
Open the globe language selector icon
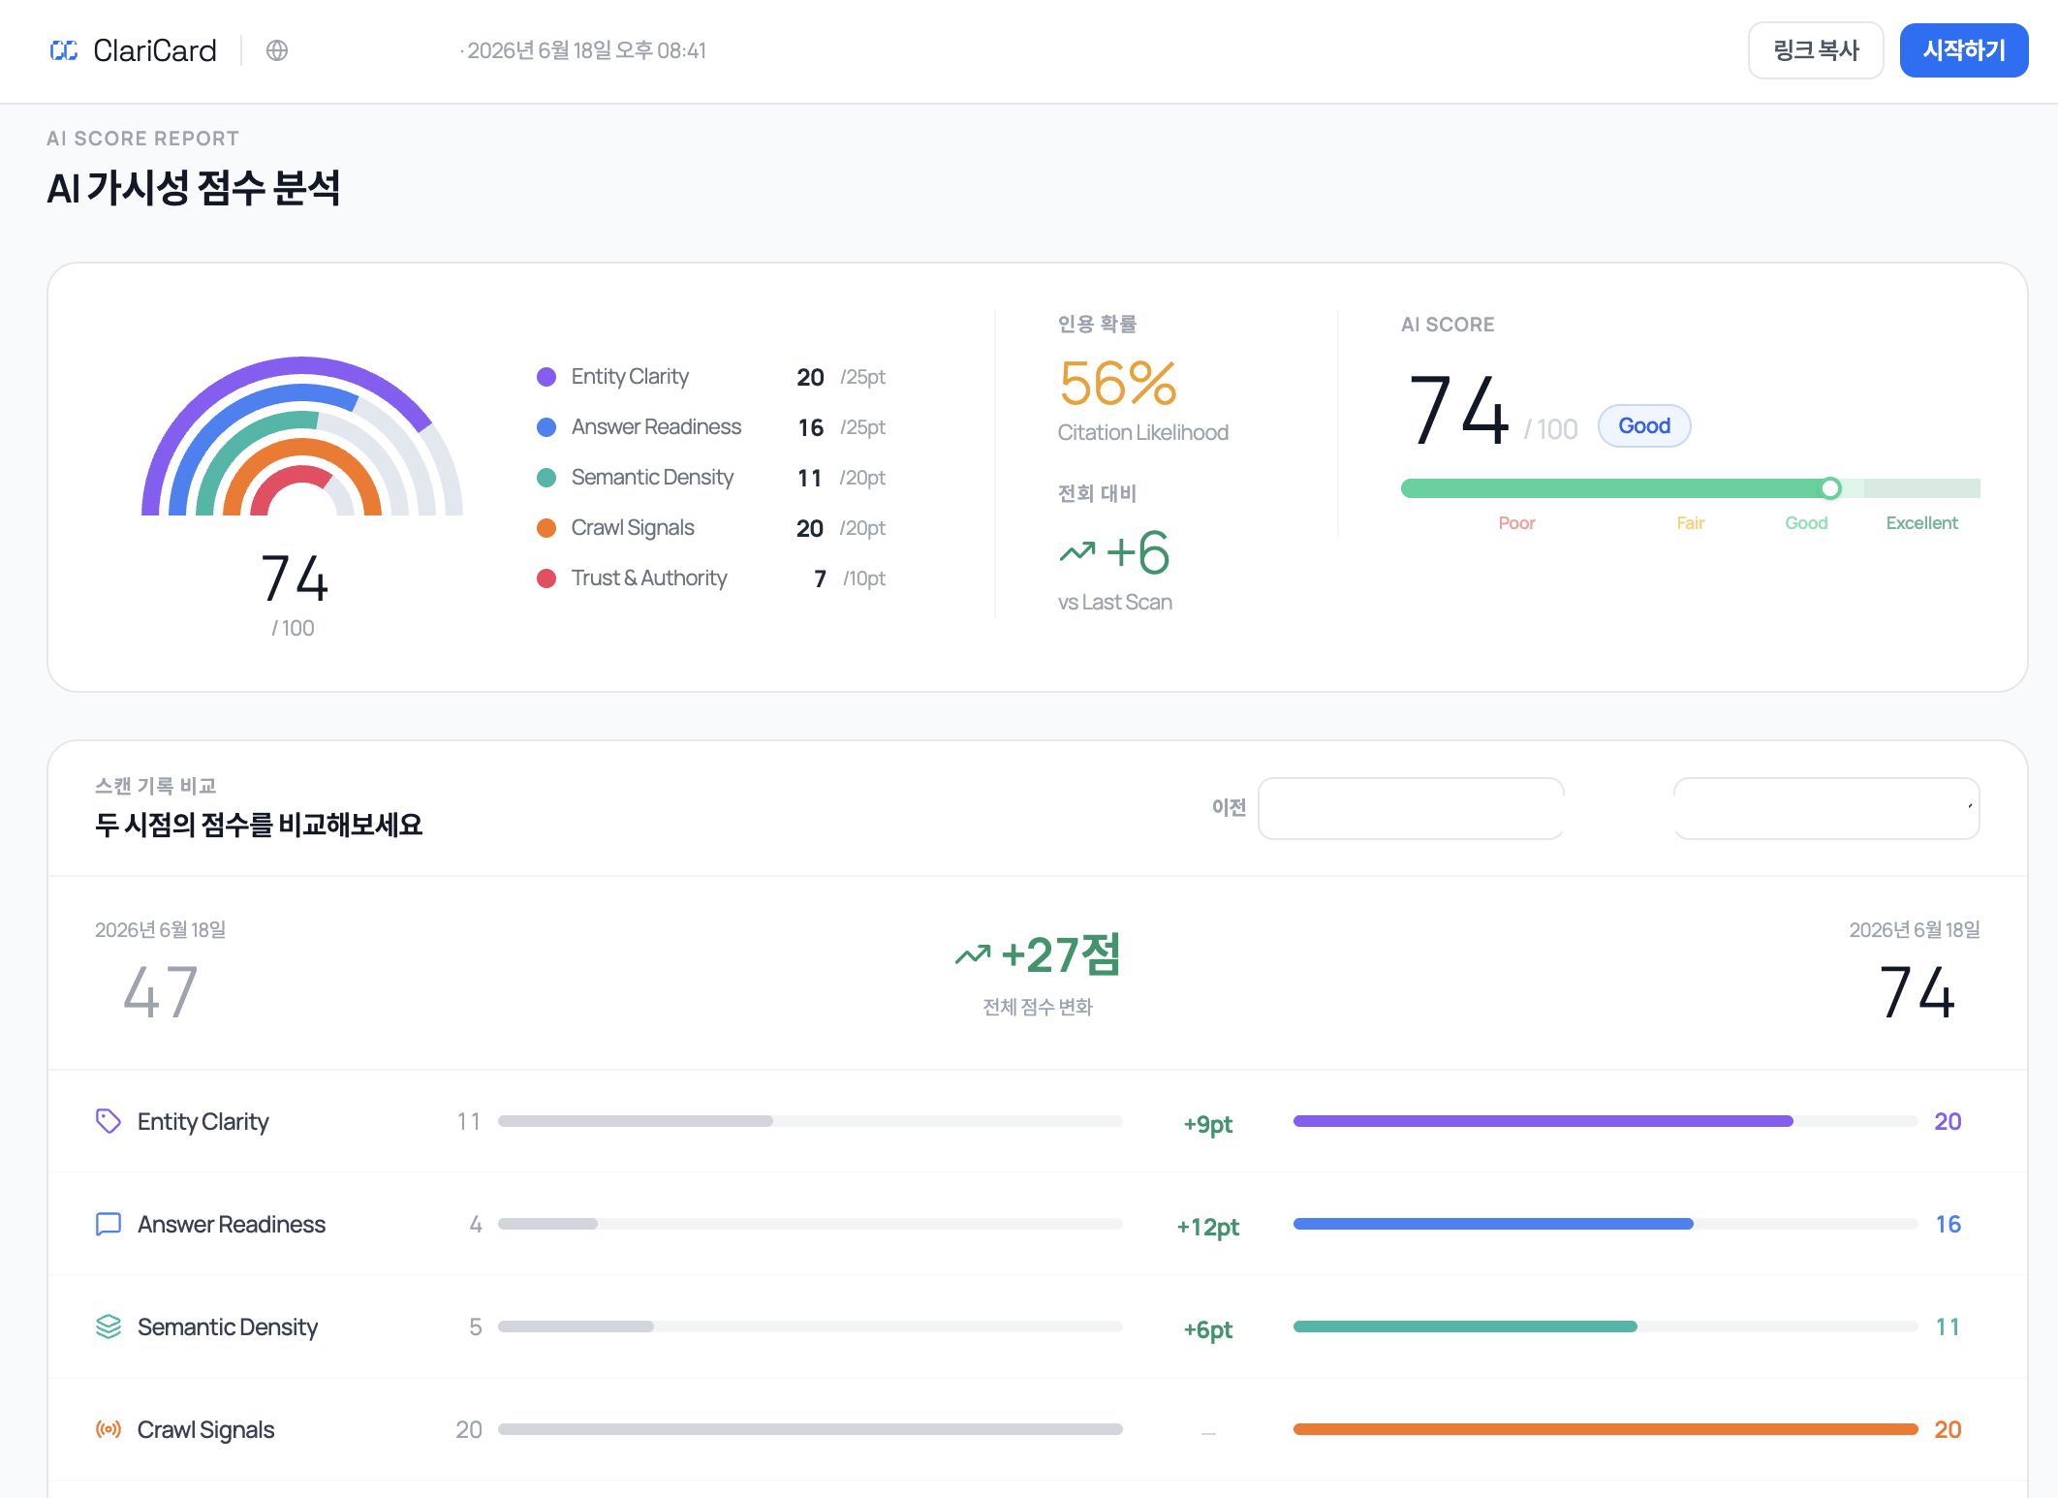(x=277, y=50)
